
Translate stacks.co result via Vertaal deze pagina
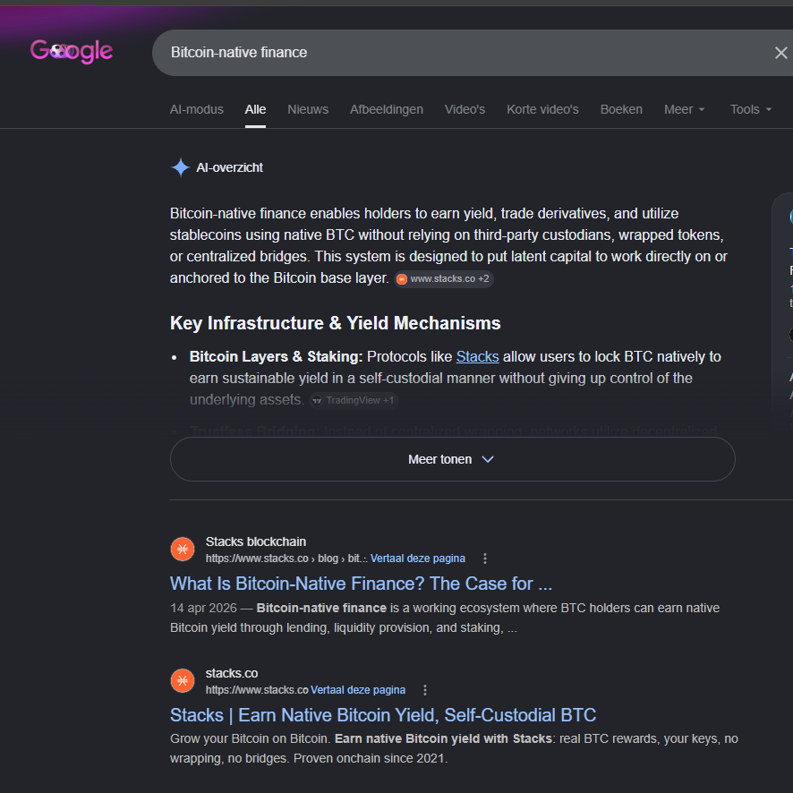(358, 690)
